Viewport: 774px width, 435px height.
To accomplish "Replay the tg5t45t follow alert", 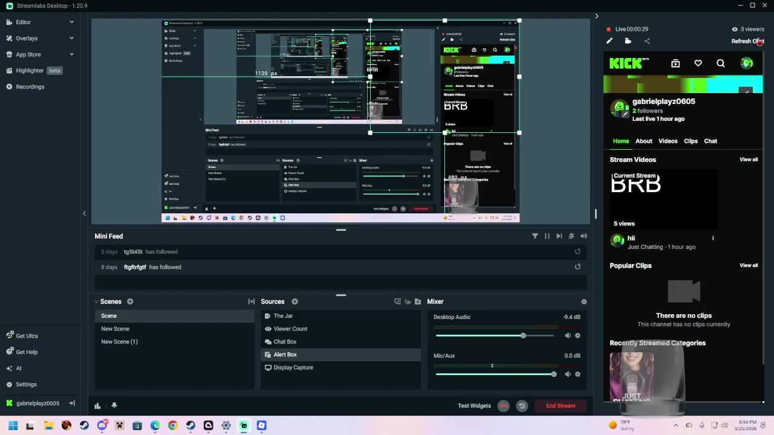I will coord(577,252).
